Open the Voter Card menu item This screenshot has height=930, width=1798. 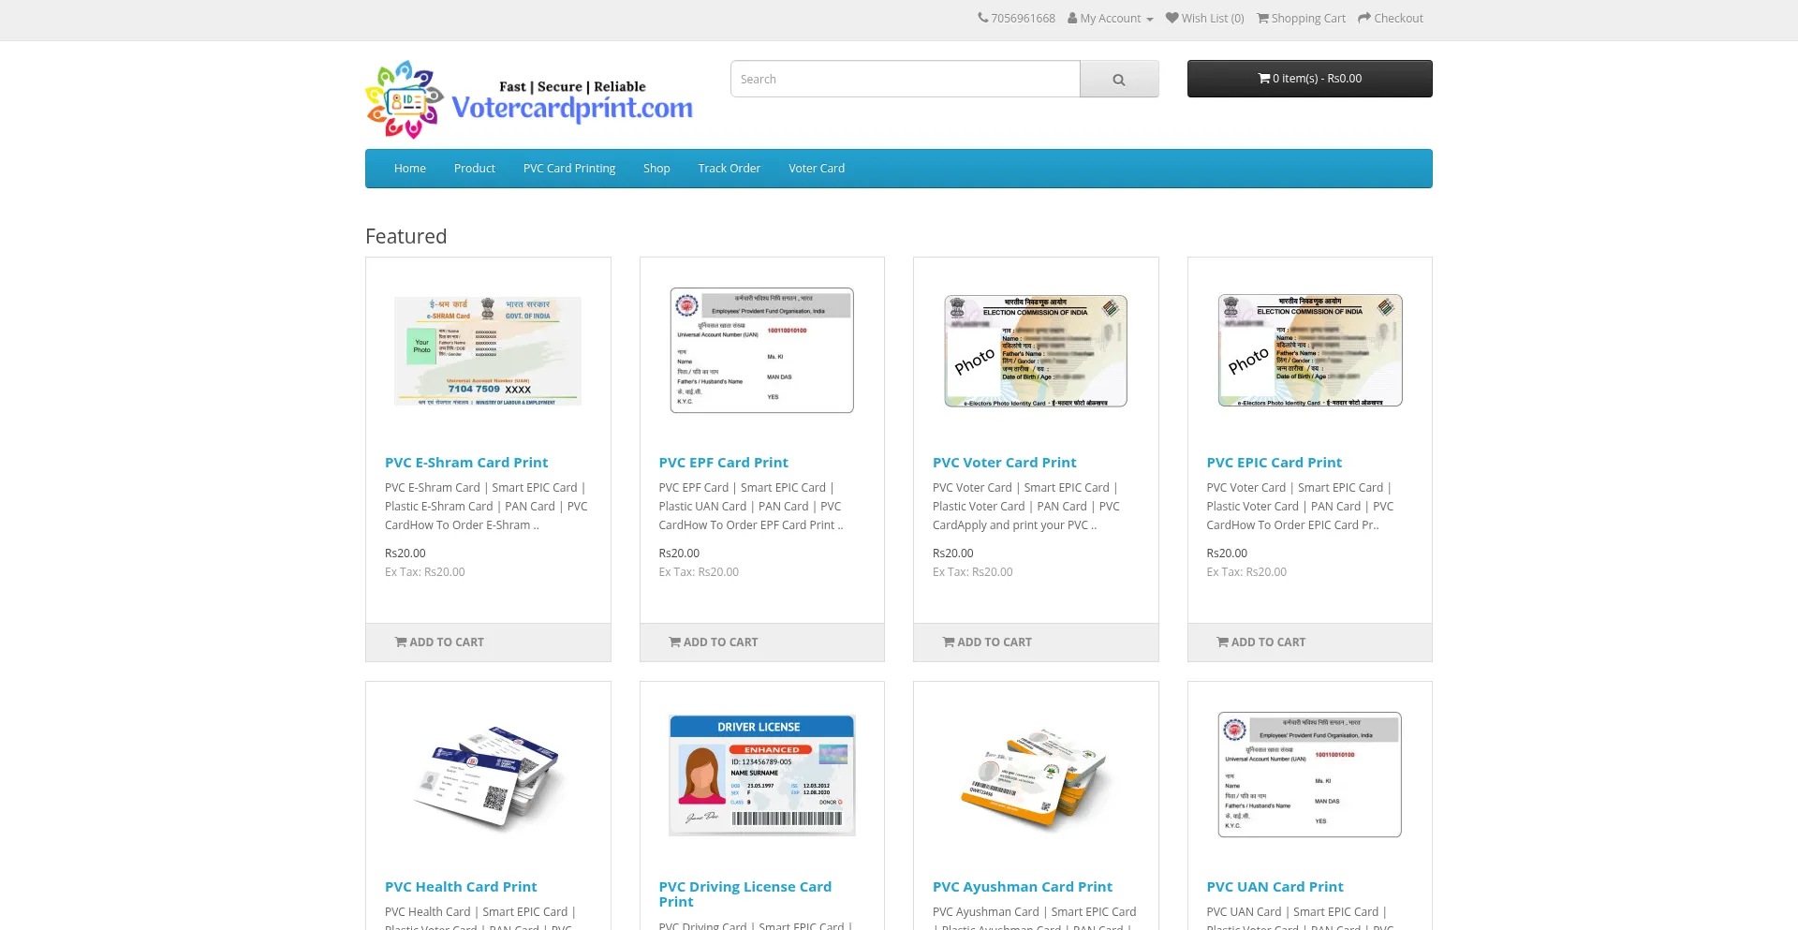(816, 169)
